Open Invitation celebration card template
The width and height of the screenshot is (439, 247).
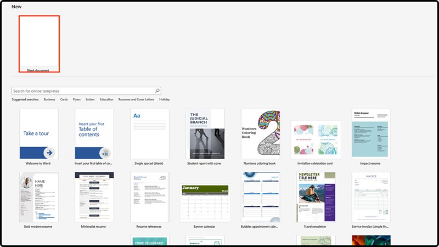(316, 140)
